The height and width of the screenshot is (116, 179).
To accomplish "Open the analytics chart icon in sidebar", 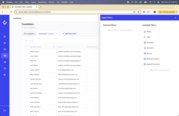I will tap(5, 62).
